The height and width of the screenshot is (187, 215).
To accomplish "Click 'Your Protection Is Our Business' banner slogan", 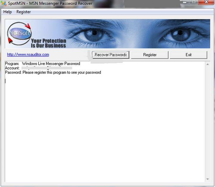I will pos(48,43).
